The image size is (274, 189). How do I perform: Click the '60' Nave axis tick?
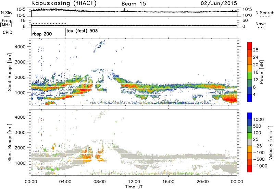pyautogui.click(x=245, y=20)
